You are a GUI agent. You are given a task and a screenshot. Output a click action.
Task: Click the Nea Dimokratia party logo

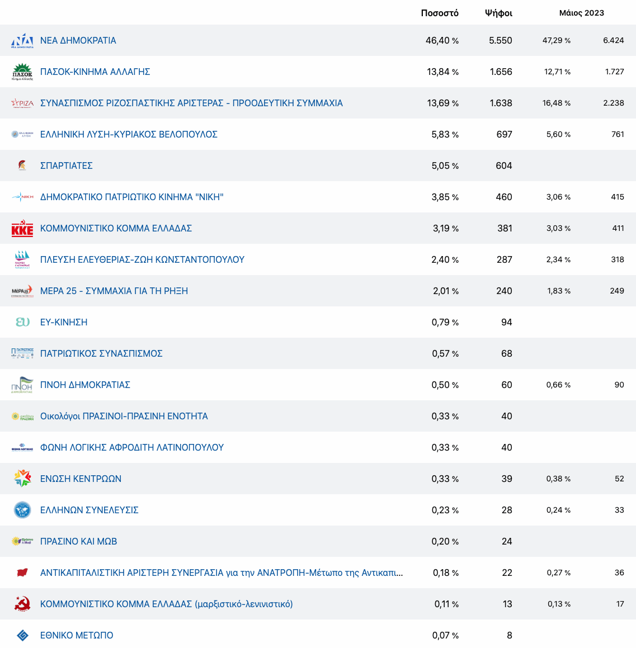click(x=22, y=40)
